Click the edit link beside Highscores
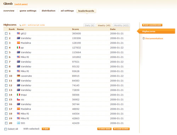 24,25
